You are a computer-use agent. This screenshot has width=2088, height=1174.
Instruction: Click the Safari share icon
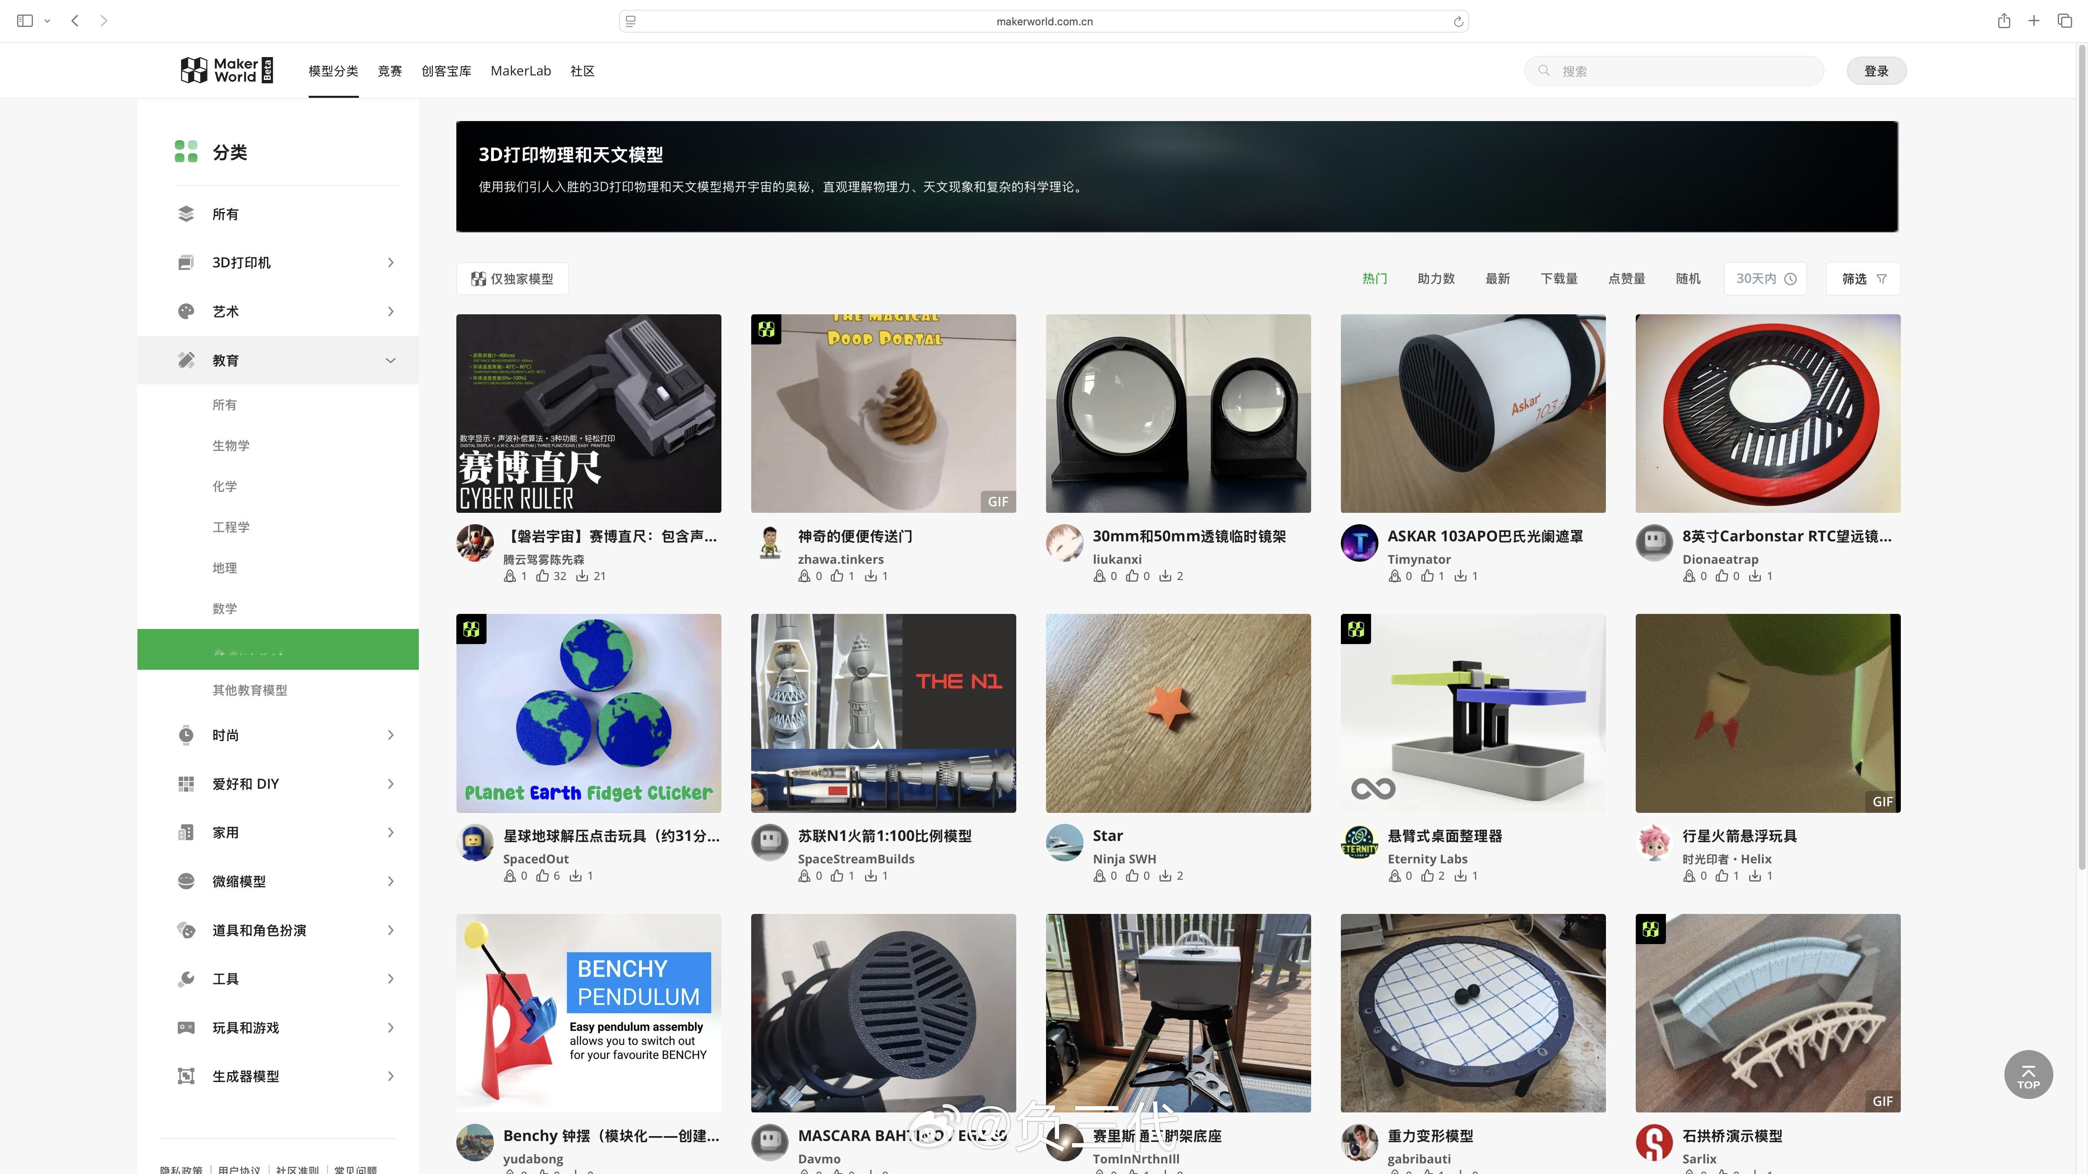(x=2004, y=21)
